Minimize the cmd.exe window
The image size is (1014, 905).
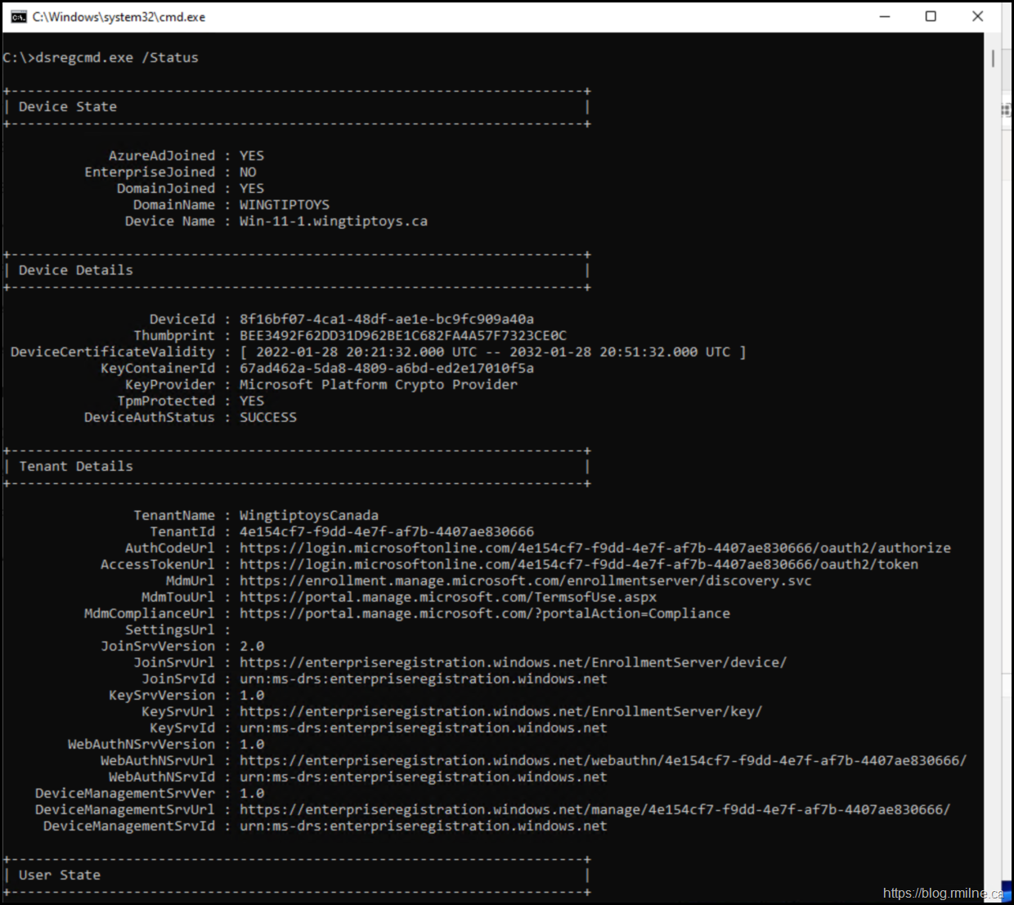click(x=885, y=16)
